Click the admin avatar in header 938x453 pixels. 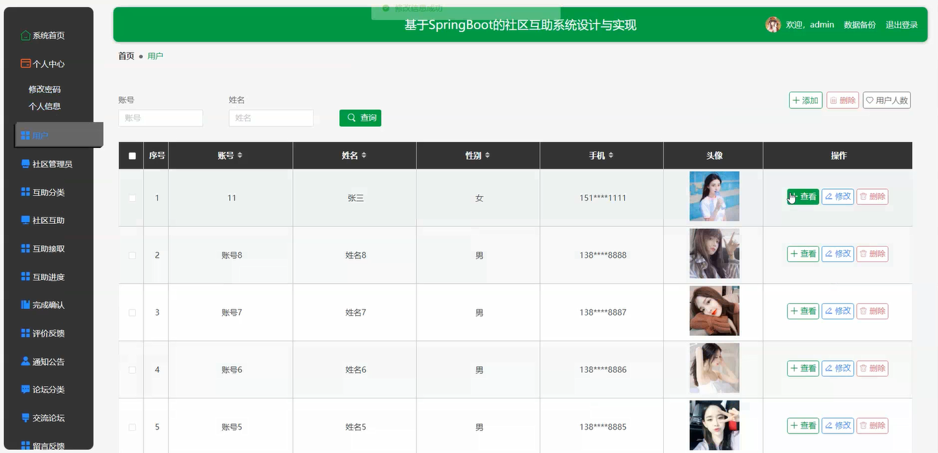pos(773,25)
